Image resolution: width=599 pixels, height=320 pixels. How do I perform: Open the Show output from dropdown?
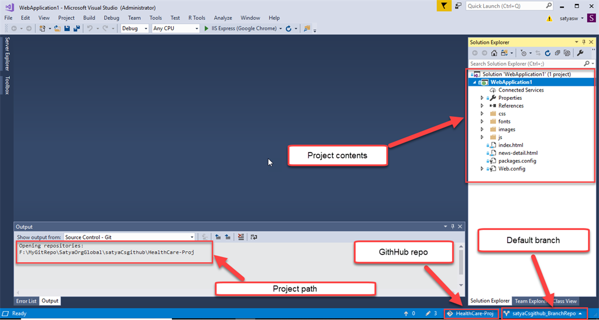coord(129,237)
